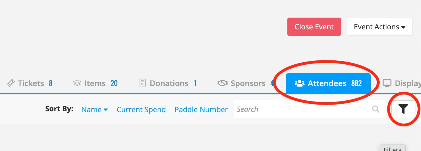Click the monitor icon beside Display
This screenshot has width=421, height=151.
point(387,83)
